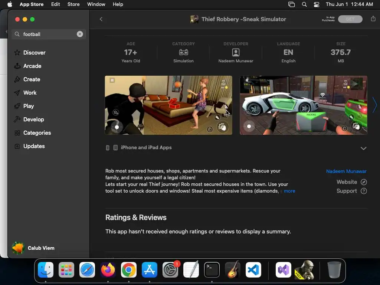
Task: Open TextEdit from the Dock
Action: point(191,270)
